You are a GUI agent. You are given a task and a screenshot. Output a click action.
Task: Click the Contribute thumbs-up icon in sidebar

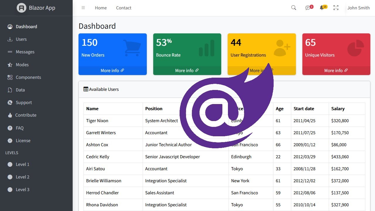pyautogui.click(x=10, y=115)
